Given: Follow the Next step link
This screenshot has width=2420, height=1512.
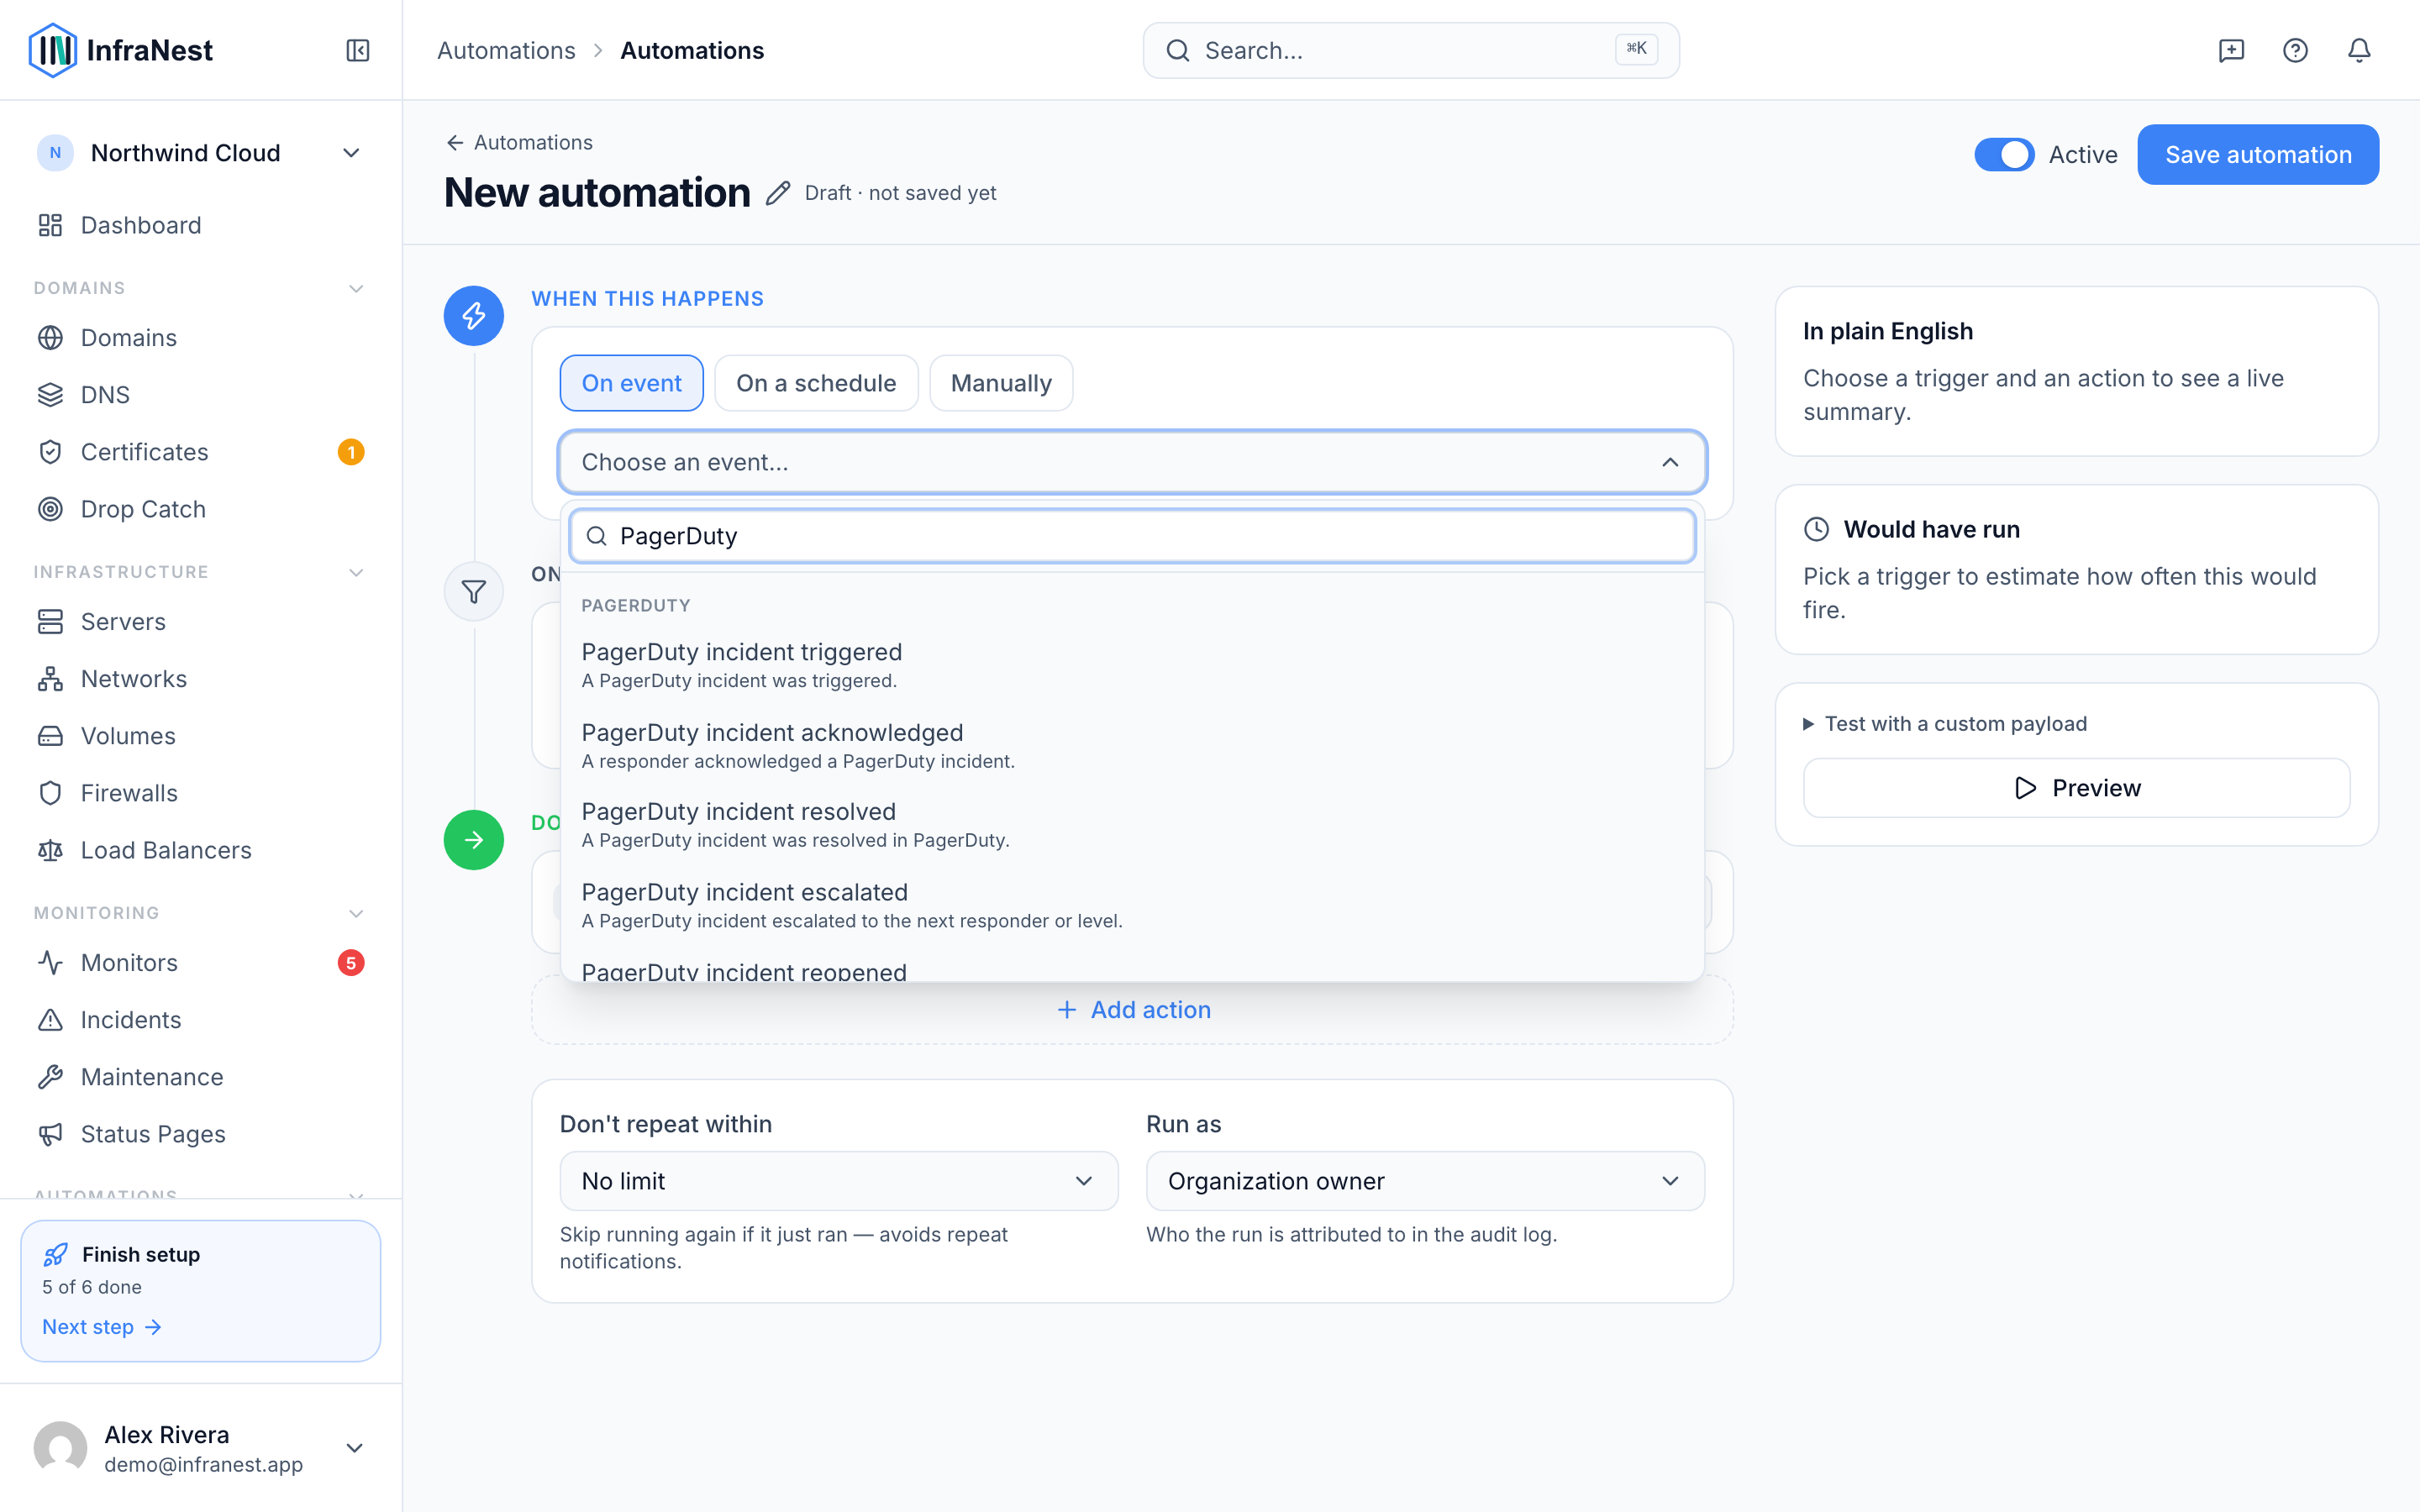Looking at the screenshot, I should [x=101, y=1327].
